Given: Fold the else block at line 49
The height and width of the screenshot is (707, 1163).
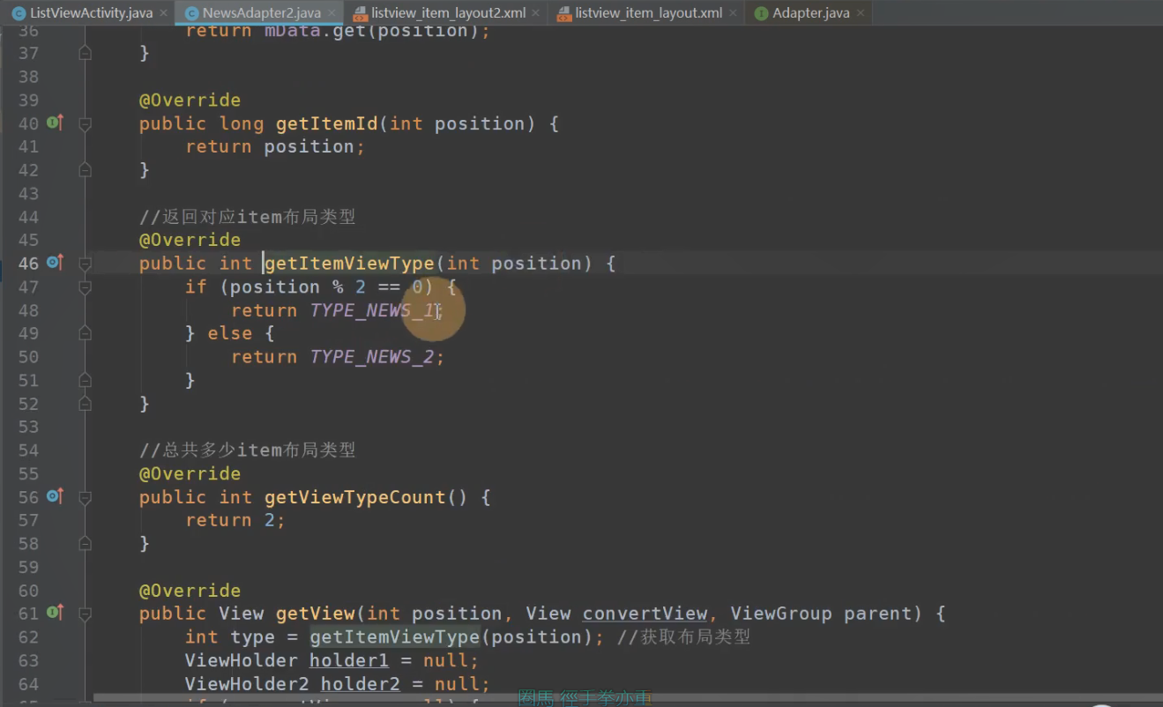Looking at the screenshot, I should pos(85,334).
